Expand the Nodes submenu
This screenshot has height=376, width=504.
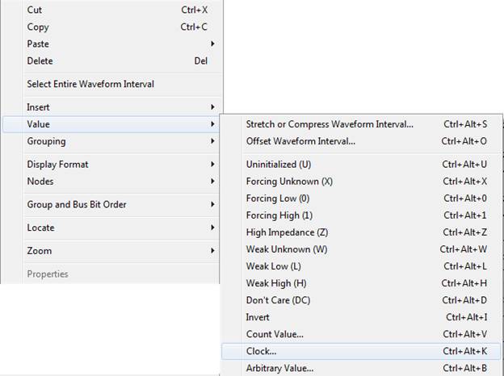(40, 182)
